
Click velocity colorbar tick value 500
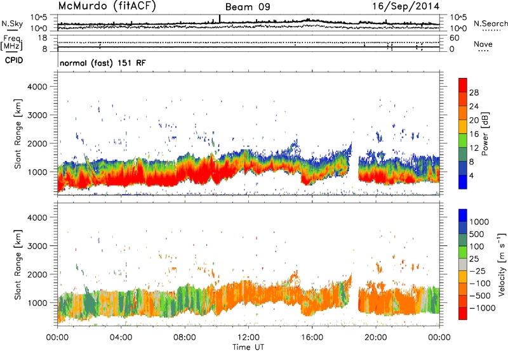pyautogui.click(x=478, y=234)
